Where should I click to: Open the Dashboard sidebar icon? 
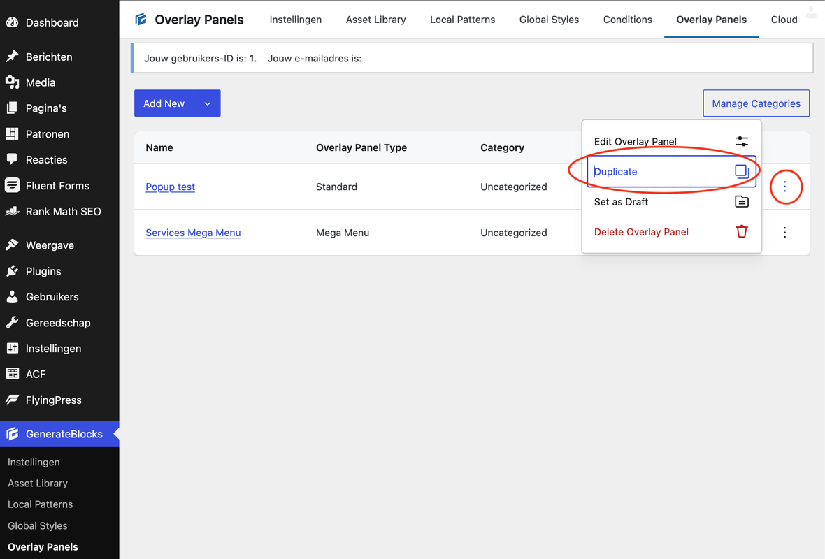[12, 22]
